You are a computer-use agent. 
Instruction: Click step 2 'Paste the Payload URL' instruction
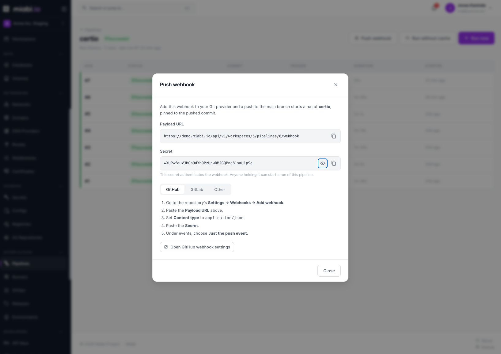tap(194, 211)
